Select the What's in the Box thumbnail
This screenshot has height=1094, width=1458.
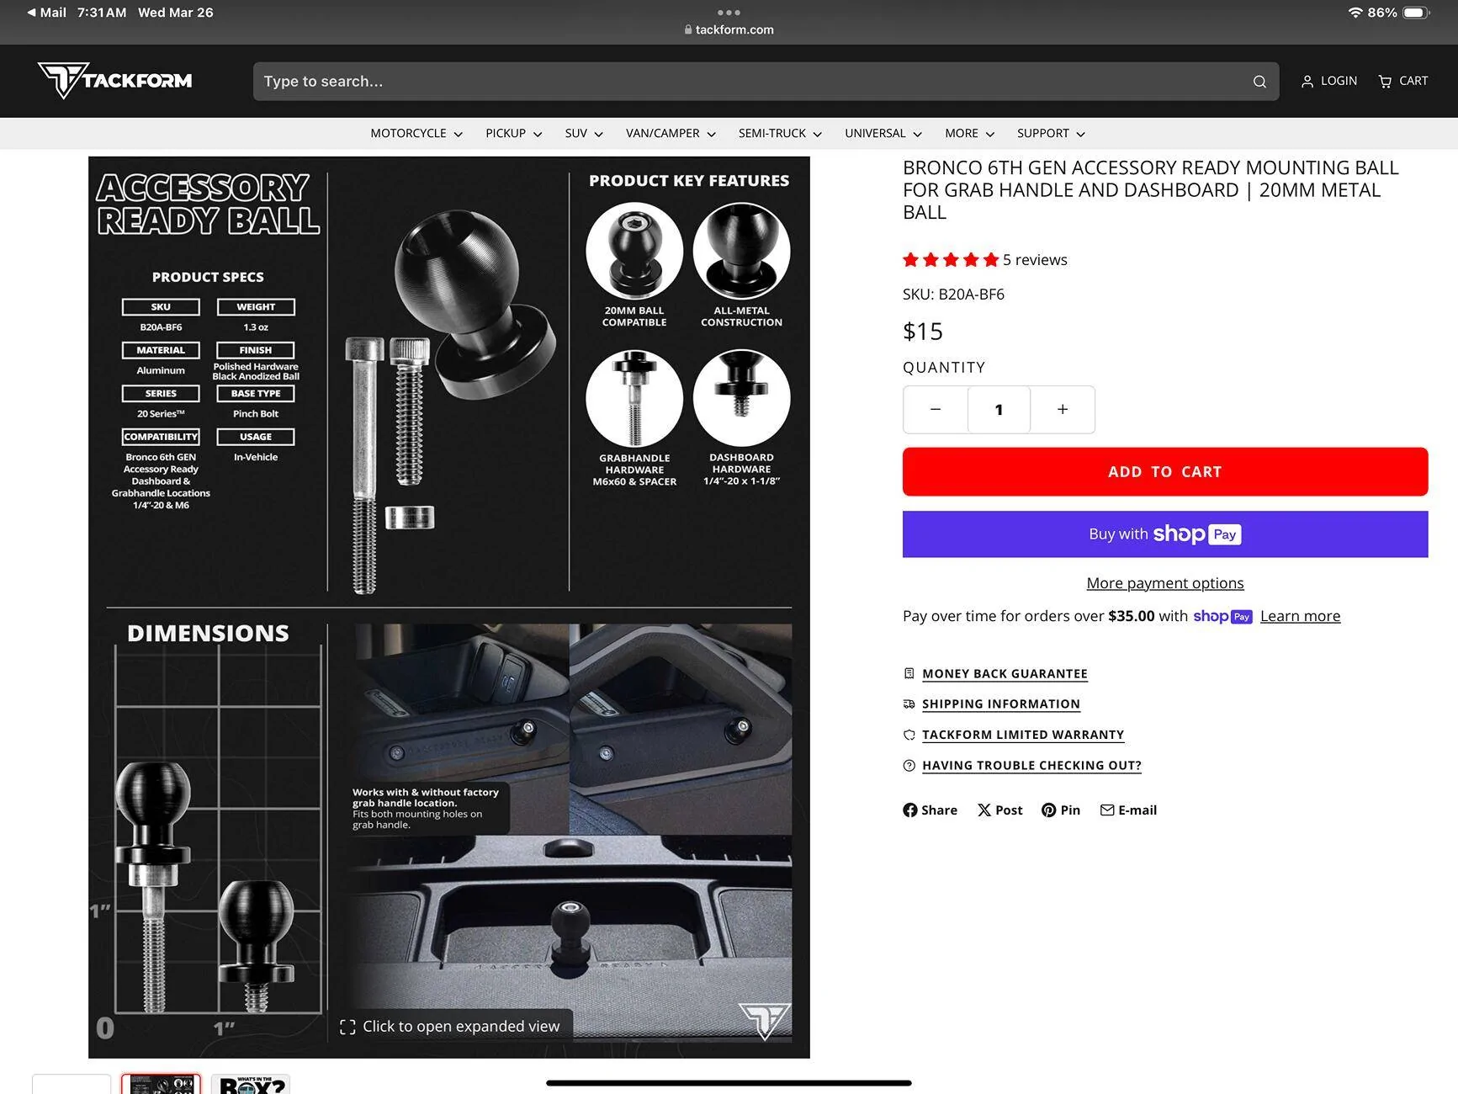[251, 1084]
